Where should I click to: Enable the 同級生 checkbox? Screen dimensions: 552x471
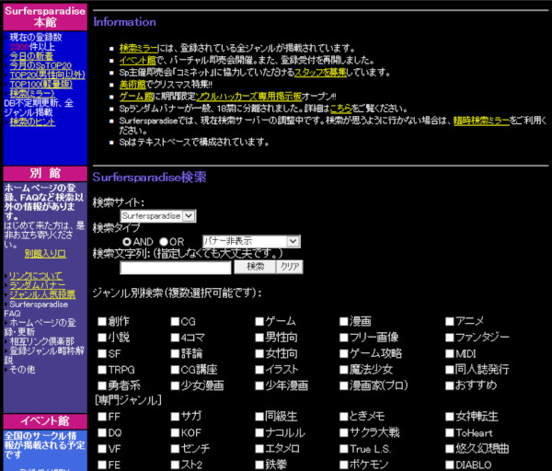(x=259, y=417)
